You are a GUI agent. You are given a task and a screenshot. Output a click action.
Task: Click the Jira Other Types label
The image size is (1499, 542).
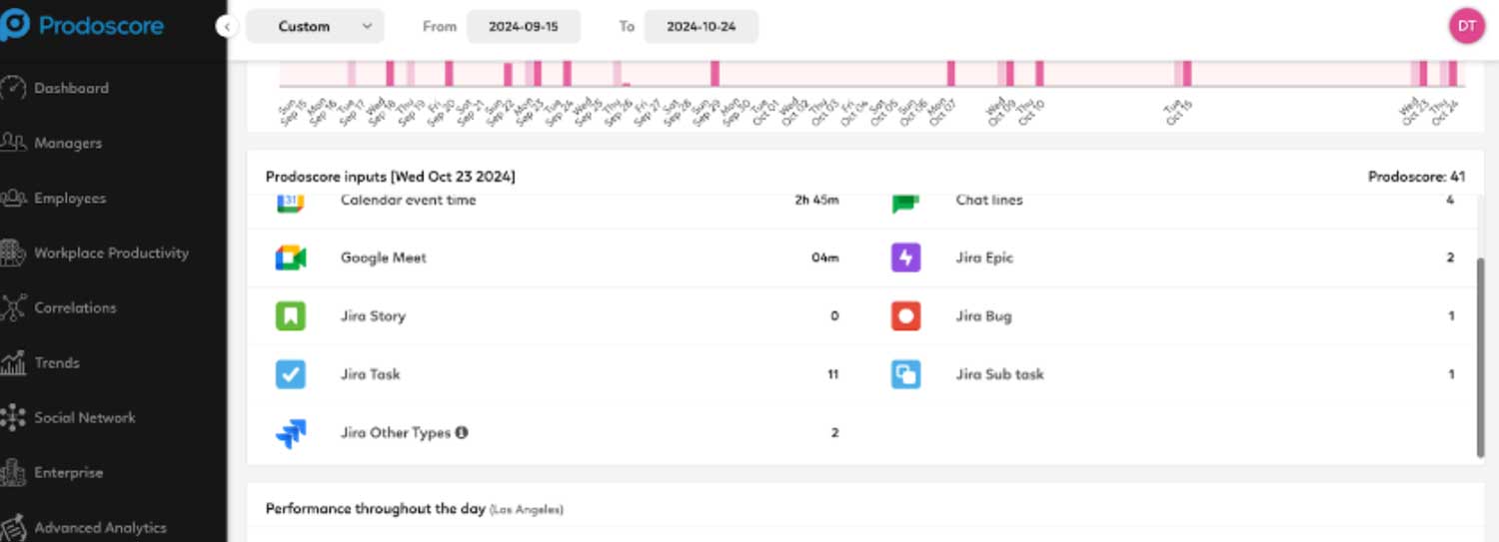point(396,432)
